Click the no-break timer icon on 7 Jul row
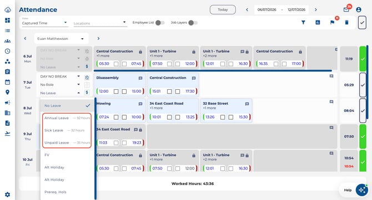Screen dimensions: 372x200 (87, 78)
